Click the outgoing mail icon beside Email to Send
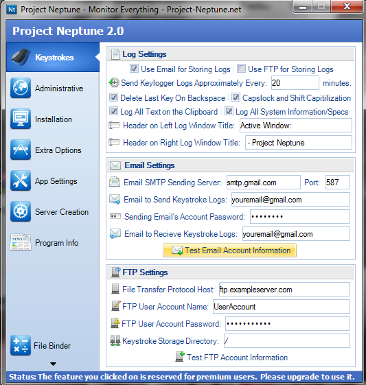This screenshot has width=366, height=385. 115,200
